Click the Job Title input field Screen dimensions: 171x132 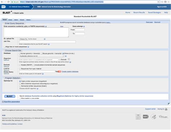47,42
